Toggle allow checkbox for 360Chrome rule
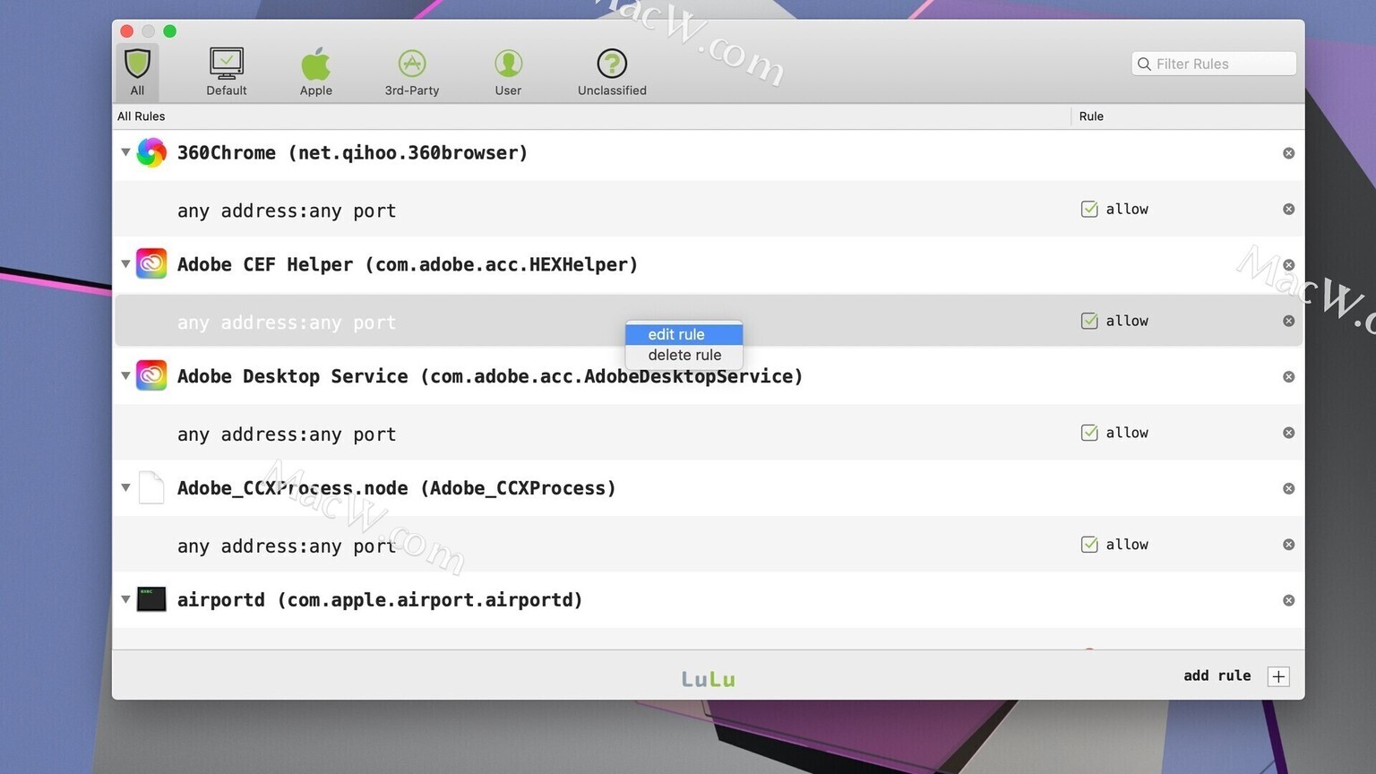The height and width of the screenshot is (774, 1376). [x=1089, y=209]
